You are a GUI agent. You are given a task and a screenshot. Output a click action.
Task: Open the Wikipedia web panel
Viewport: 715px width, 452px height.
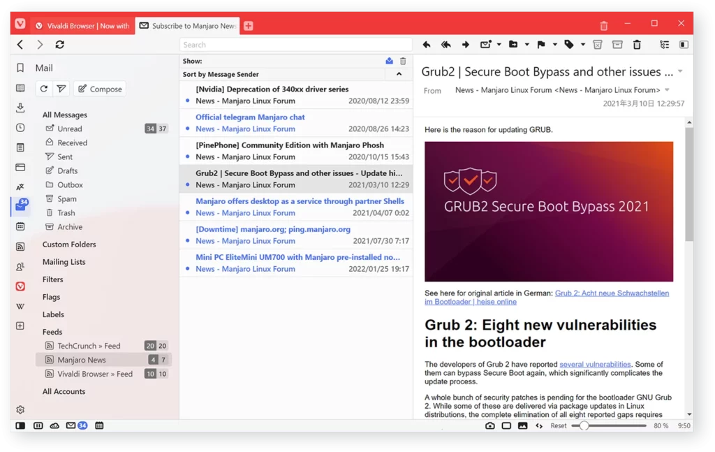[x=20, y=307]
